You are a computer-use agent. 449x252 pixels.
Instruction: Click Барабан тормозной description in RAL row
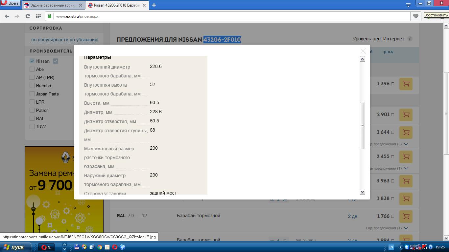pyautogui.click(x=199, y=216)
